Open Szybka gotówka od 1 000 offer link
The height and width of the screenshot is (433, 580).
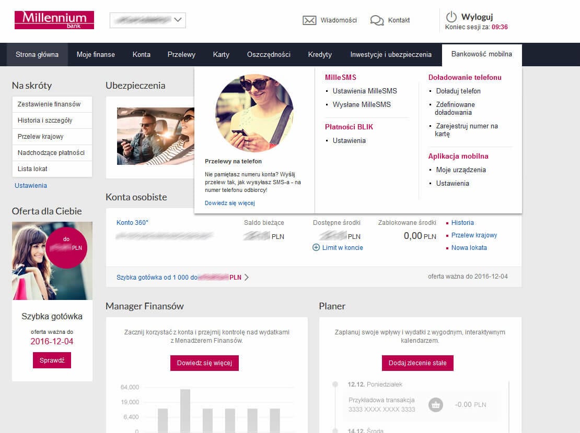pos(179,277)
